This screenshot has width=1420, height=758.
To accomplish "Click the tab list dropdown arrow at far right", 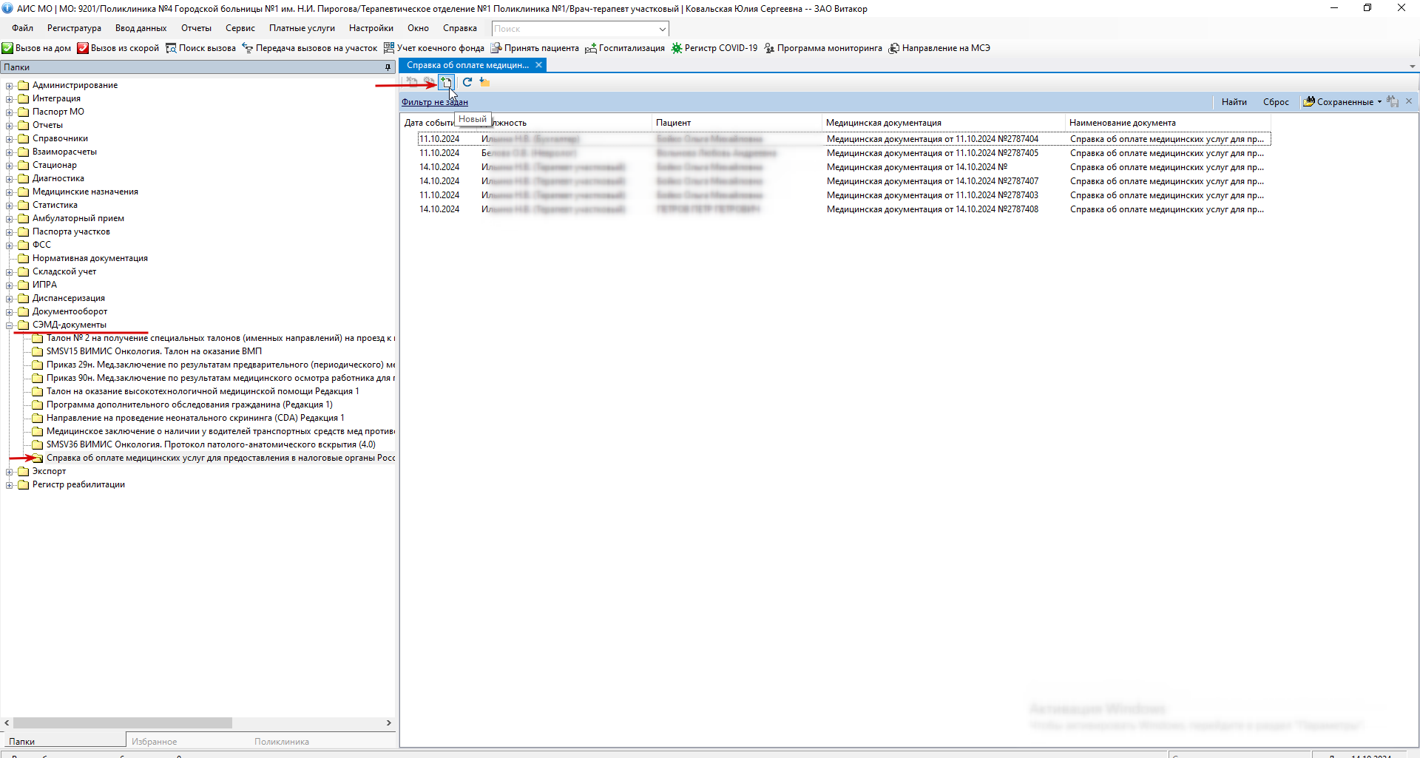I will pyautogui.click(x=1412, y=67).
